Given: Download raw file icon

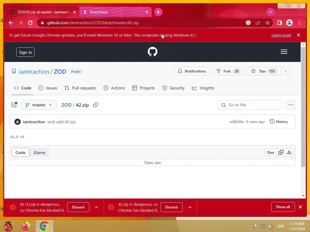Looking at the screenshot, I should tap(289, 152).
